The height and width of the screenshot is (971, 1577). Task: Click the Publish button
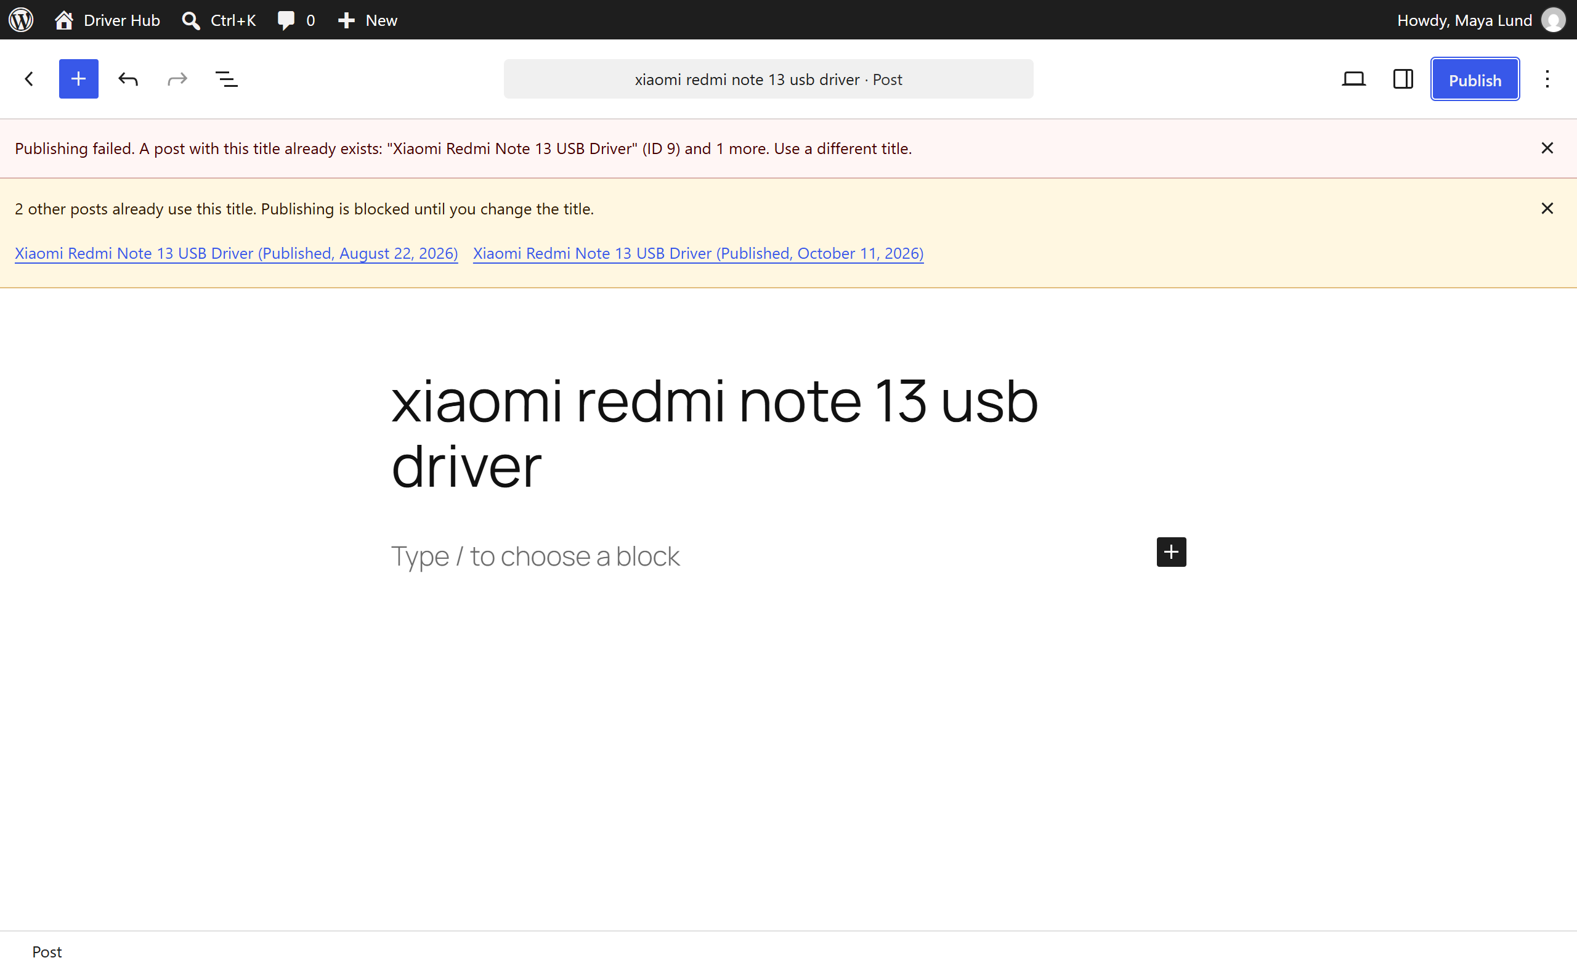pos(1475,79)
